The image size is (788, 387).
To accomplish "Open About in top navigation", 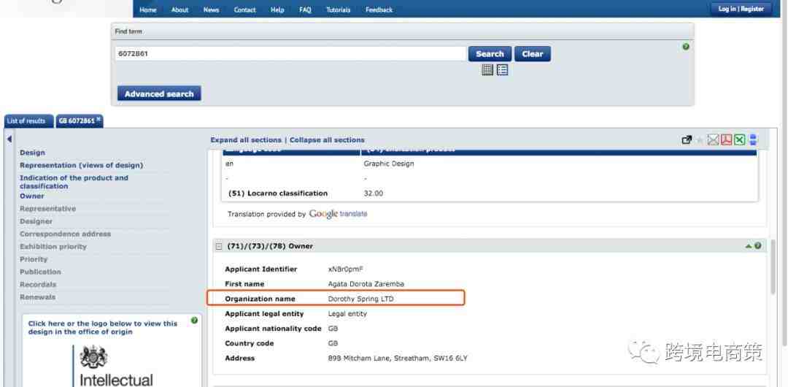I will point(179,9).
